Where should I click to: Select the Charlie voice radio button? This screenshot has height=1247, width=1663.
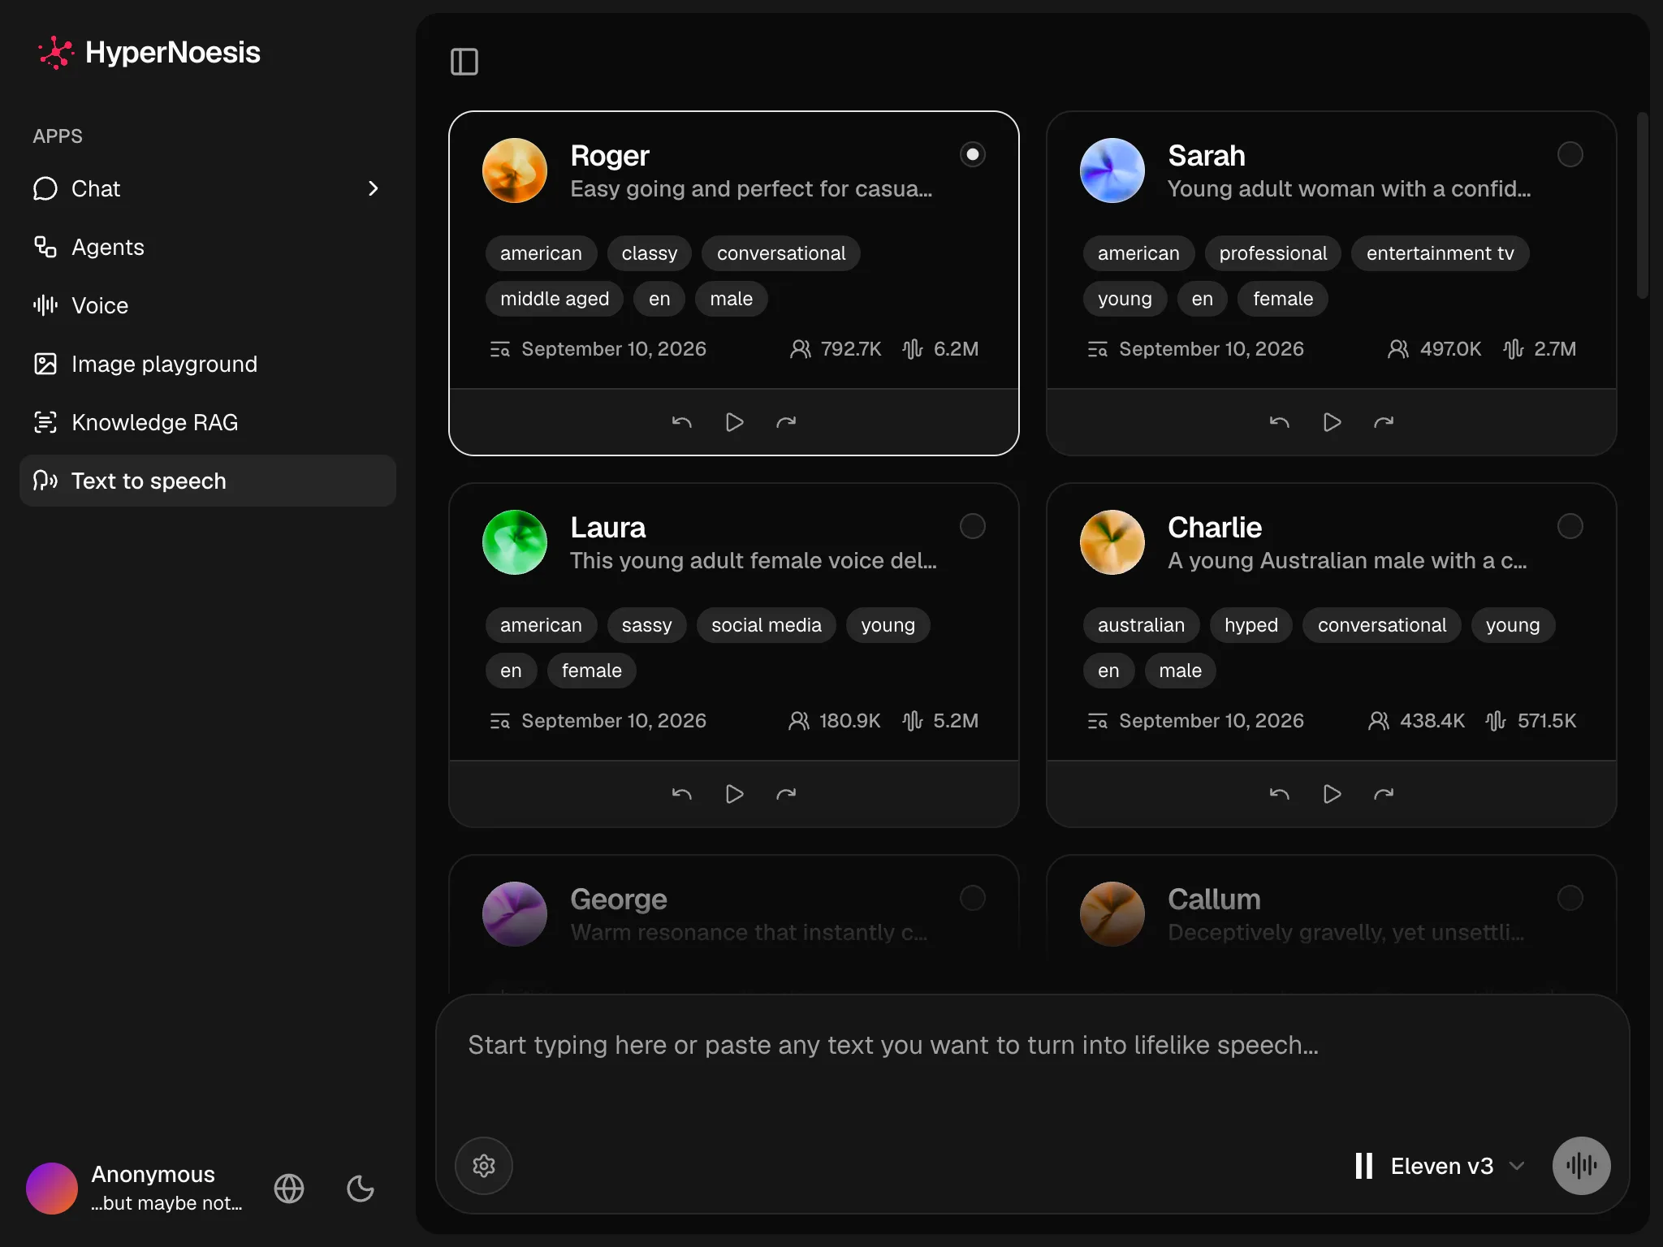point(1570,526)
